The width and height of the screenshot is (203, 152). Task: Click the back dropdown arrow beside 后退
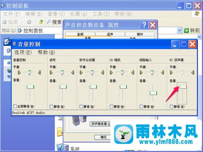22,22
